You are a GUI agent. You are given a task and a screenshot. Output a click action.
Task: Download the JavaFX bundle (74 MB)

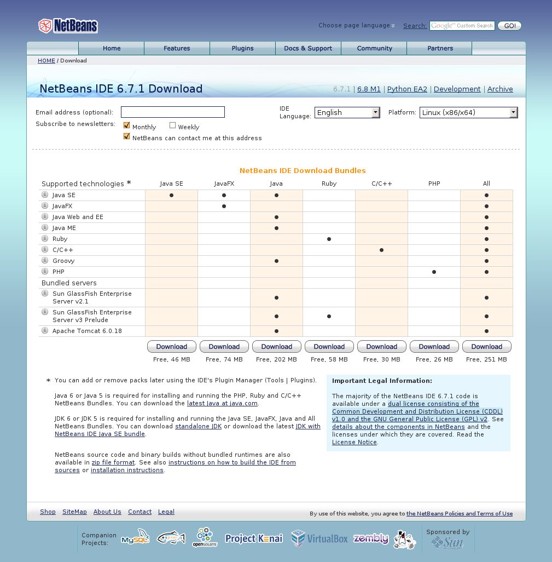point(224,347)
